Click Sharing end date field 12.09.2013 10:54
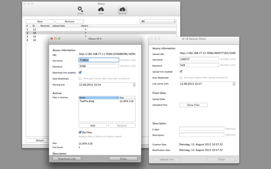 105,85
